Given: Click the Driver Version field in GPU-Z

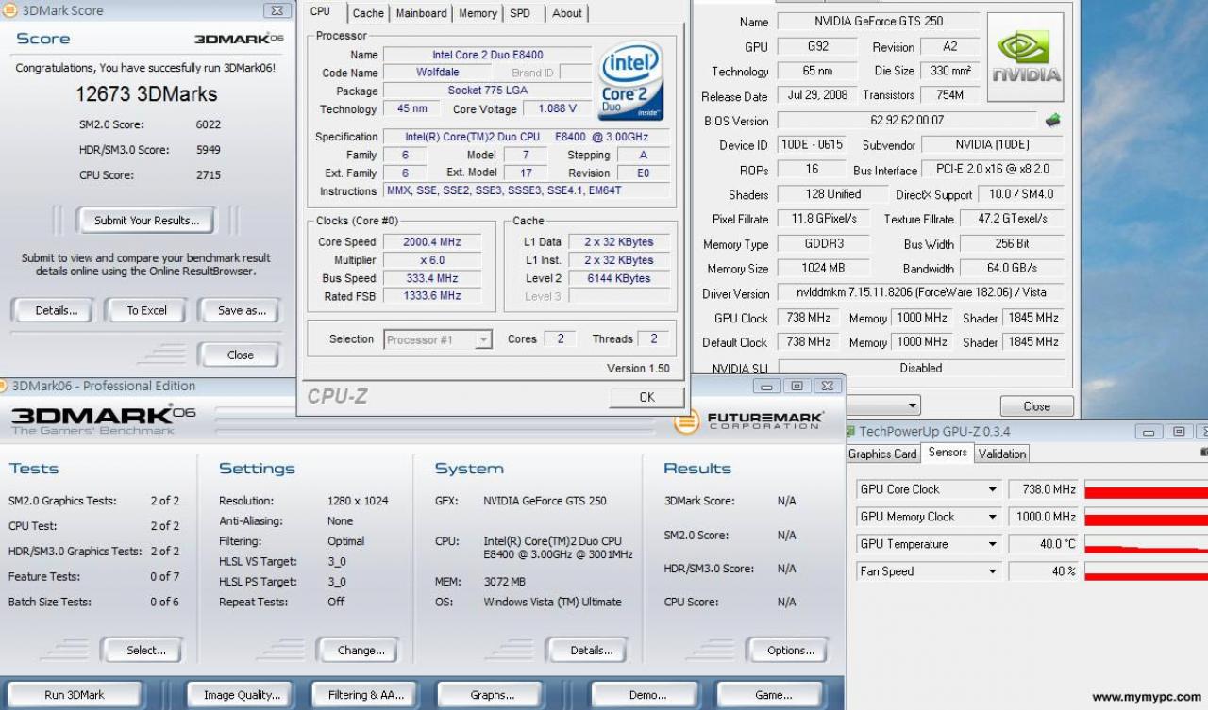Looking at the screenshot, I should coord(920,292).
